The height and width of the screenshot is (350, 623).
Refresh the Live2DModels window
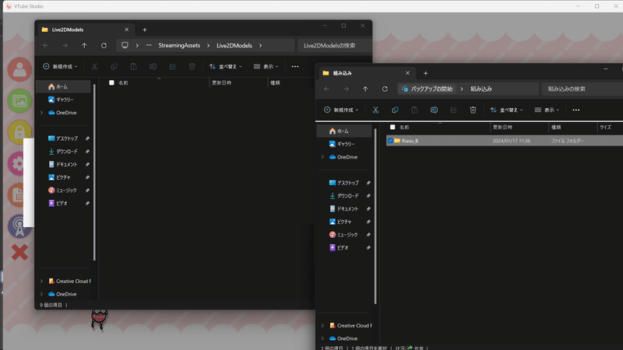coord(104,46)
